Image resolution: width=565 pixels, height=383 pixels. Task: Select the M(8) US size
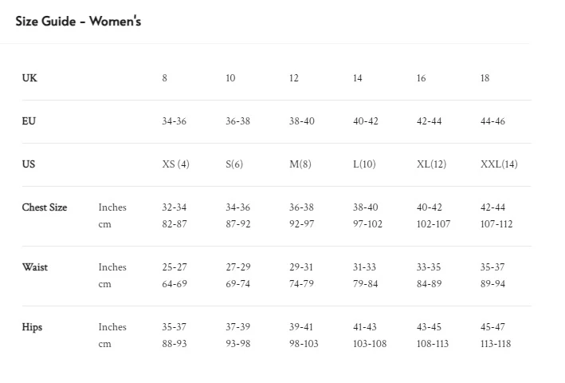[300, 164]
